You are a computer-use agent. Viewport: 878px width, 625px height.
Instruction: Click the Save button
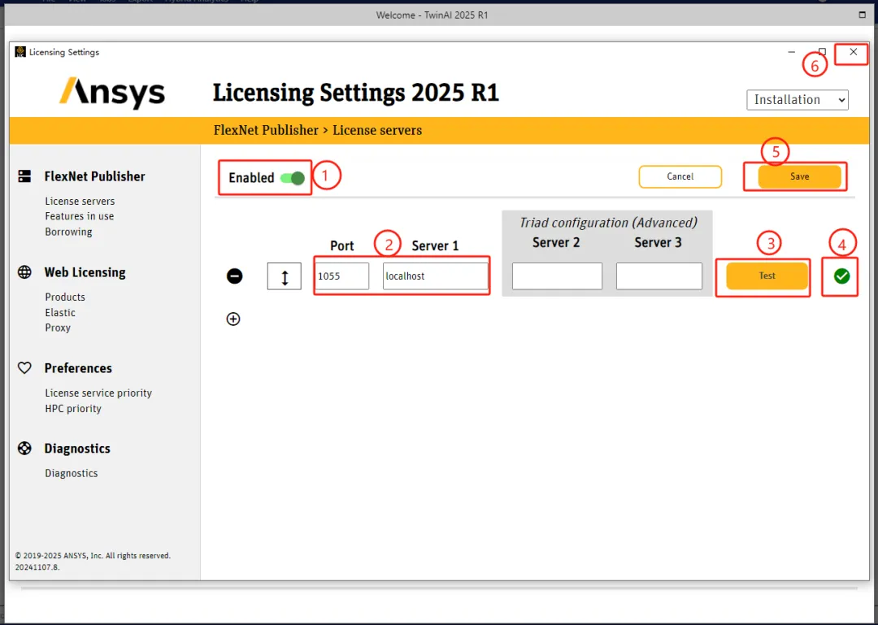(x=800, y=176)
